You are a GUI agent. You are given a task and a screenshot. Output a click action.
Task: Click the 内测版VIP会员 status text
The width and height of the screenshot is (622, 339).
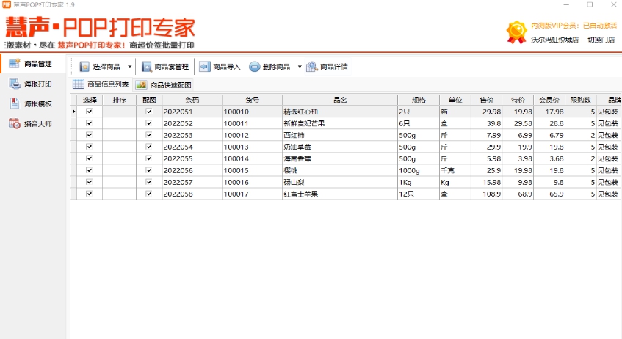coord(574,26)
